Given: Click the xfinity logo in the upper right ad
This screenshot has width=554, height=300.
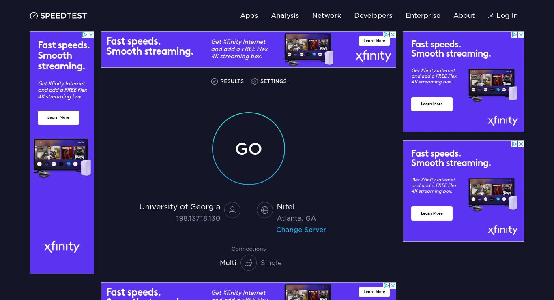Looking at the screenshot, I should pyautogui.click(x=503, y=121).
